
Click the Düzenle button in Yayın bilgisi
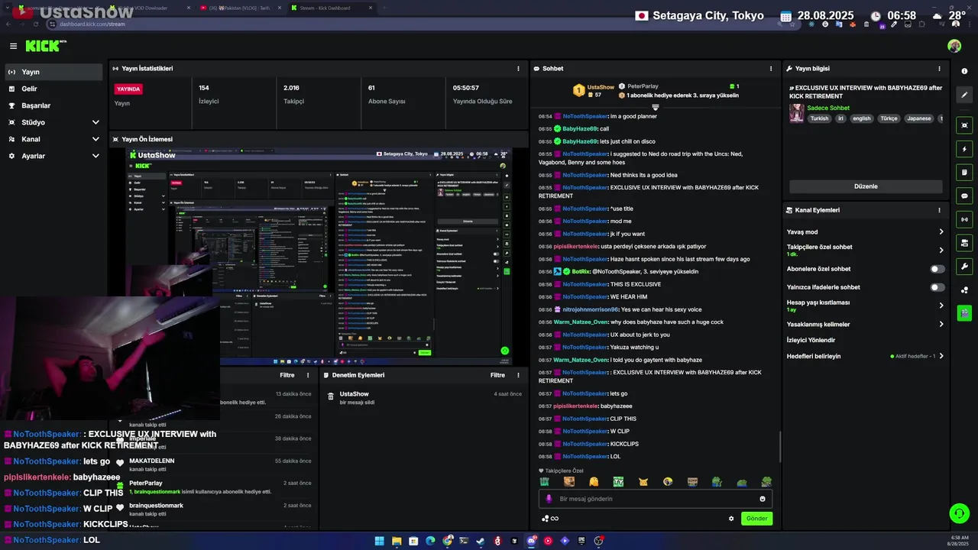pyautogui.click(x=866, y=186)
